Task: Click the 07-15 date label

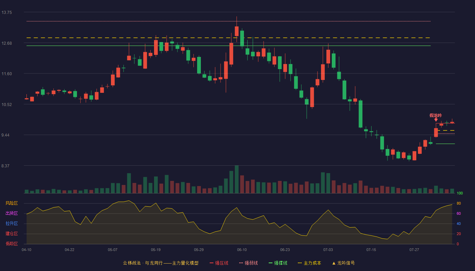Action: [x=371, y=250]
